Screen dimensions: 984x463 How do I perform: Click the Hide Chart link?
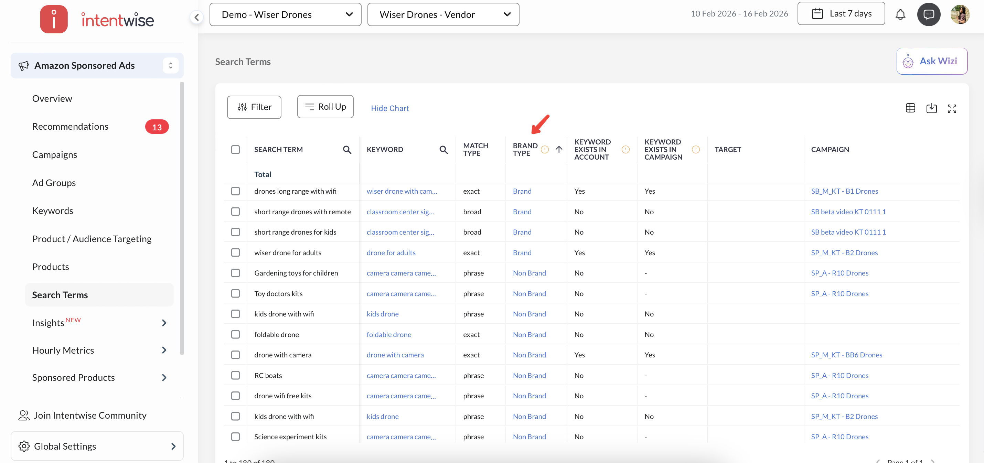coord(389,108)
